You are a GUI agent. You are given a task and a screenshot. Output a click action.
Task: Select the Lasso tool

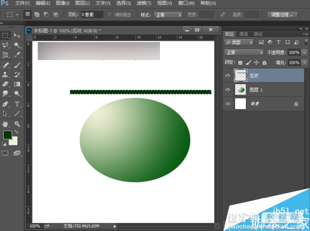6,45
